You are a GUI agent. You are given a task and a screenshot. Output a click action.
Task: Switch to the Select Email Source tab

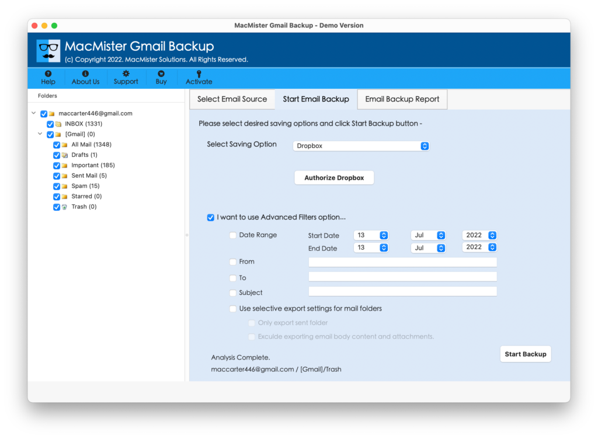click(x=232, y=99)
